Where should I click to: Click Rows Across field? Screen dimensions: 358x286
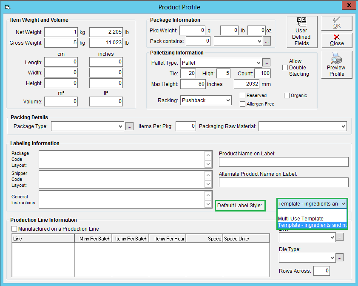click(322, 271)
